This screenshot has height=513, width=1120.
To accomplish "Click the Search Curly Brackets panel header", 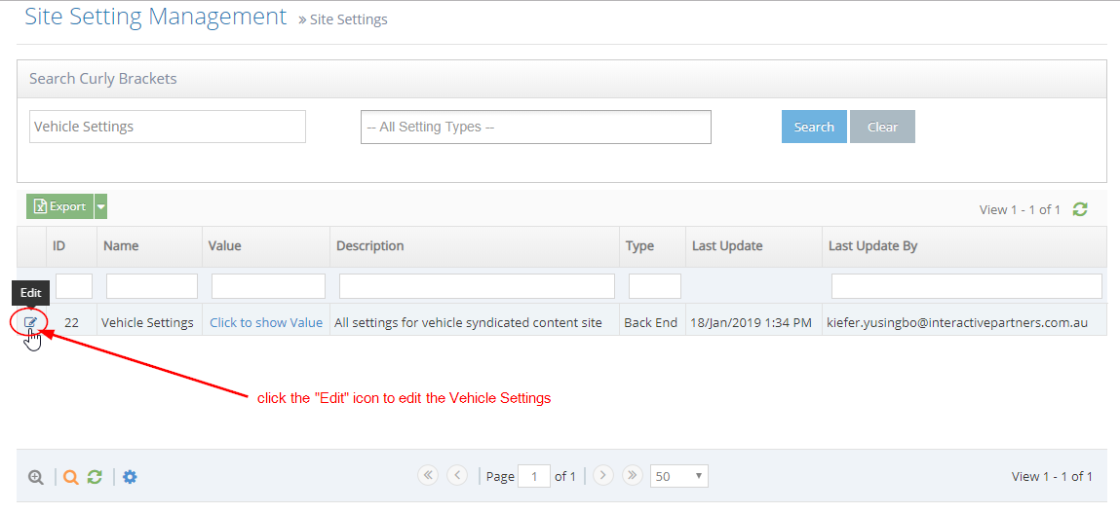I will [562, 79].
